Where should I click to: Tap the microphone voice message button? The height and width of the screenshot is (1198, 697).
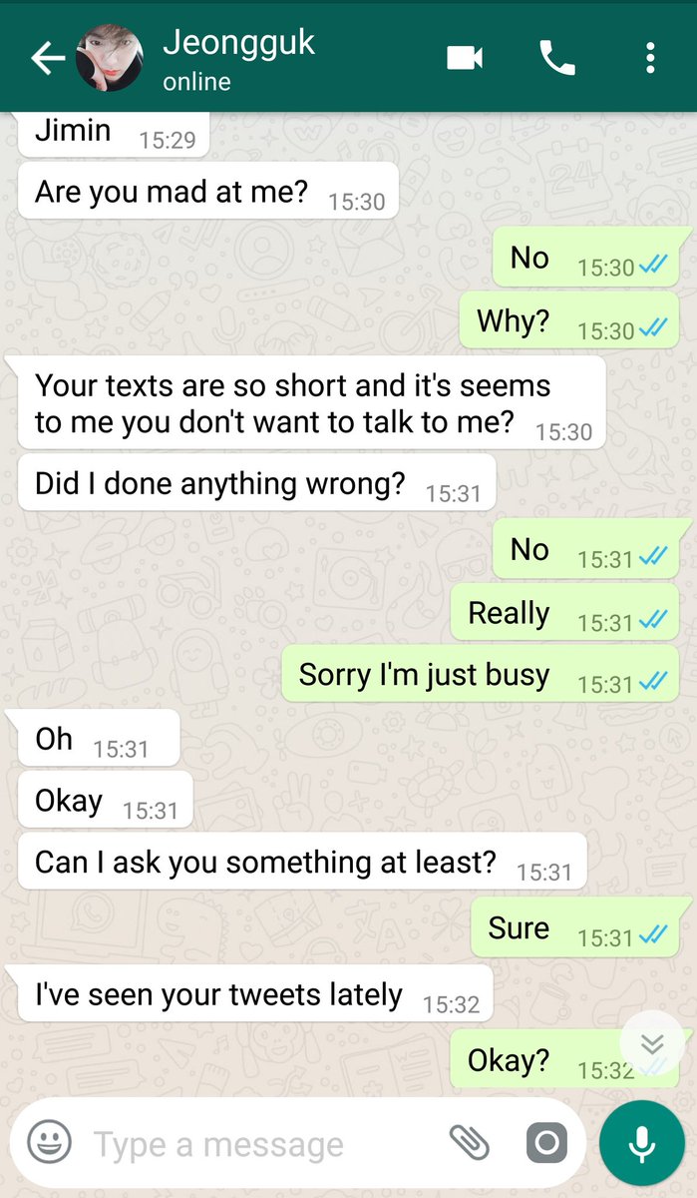tap(642, 1142)
